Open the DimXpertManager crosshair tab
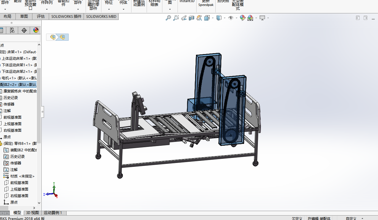378x220 pixels. coord(24,30)
